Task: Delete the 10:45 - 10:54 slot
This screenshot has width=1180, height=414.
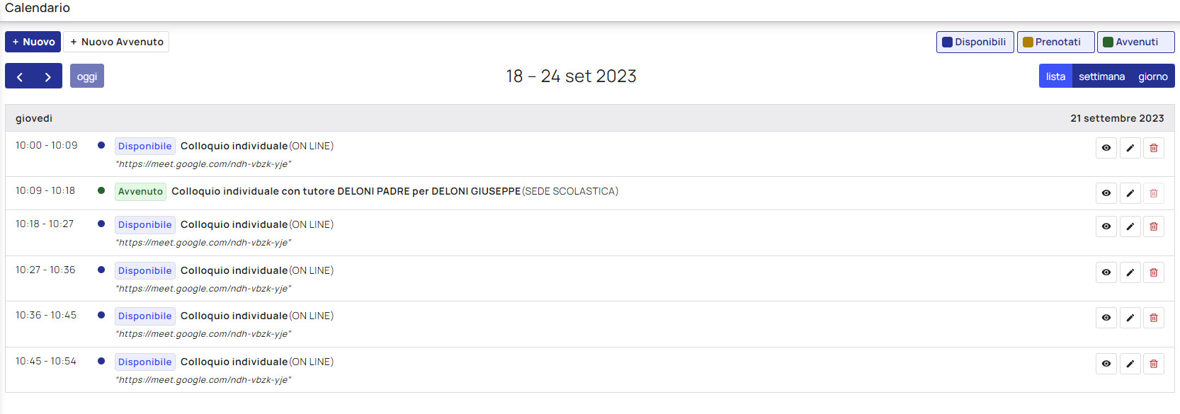Action: click(x=1153, y=364)
